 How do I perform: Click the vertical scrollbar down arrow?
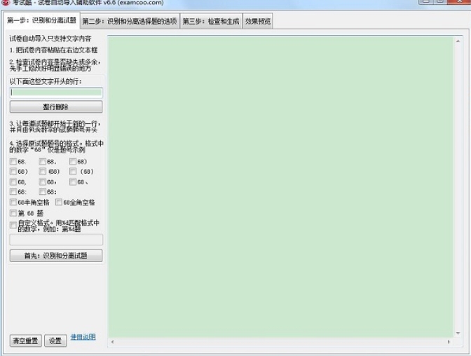pos(458,333)
